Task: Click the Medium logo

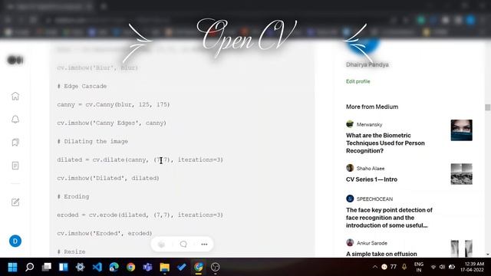Action: click(x=15, y=60)
